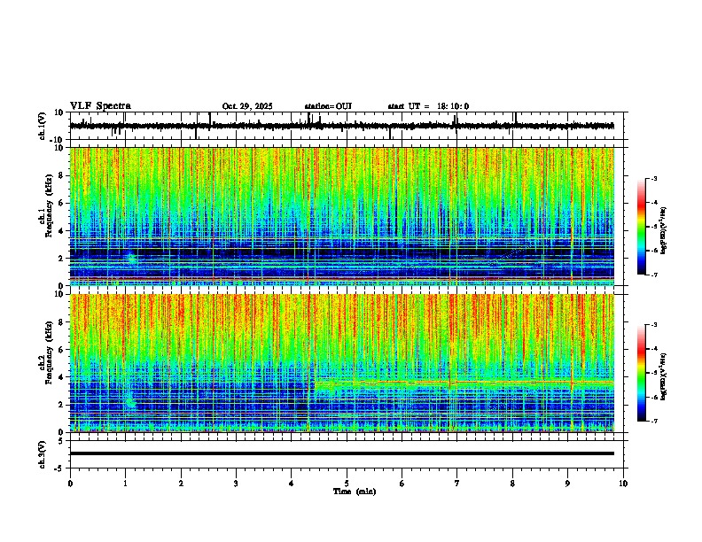Click the time axis tick label "4"

[x=292, y=484]
